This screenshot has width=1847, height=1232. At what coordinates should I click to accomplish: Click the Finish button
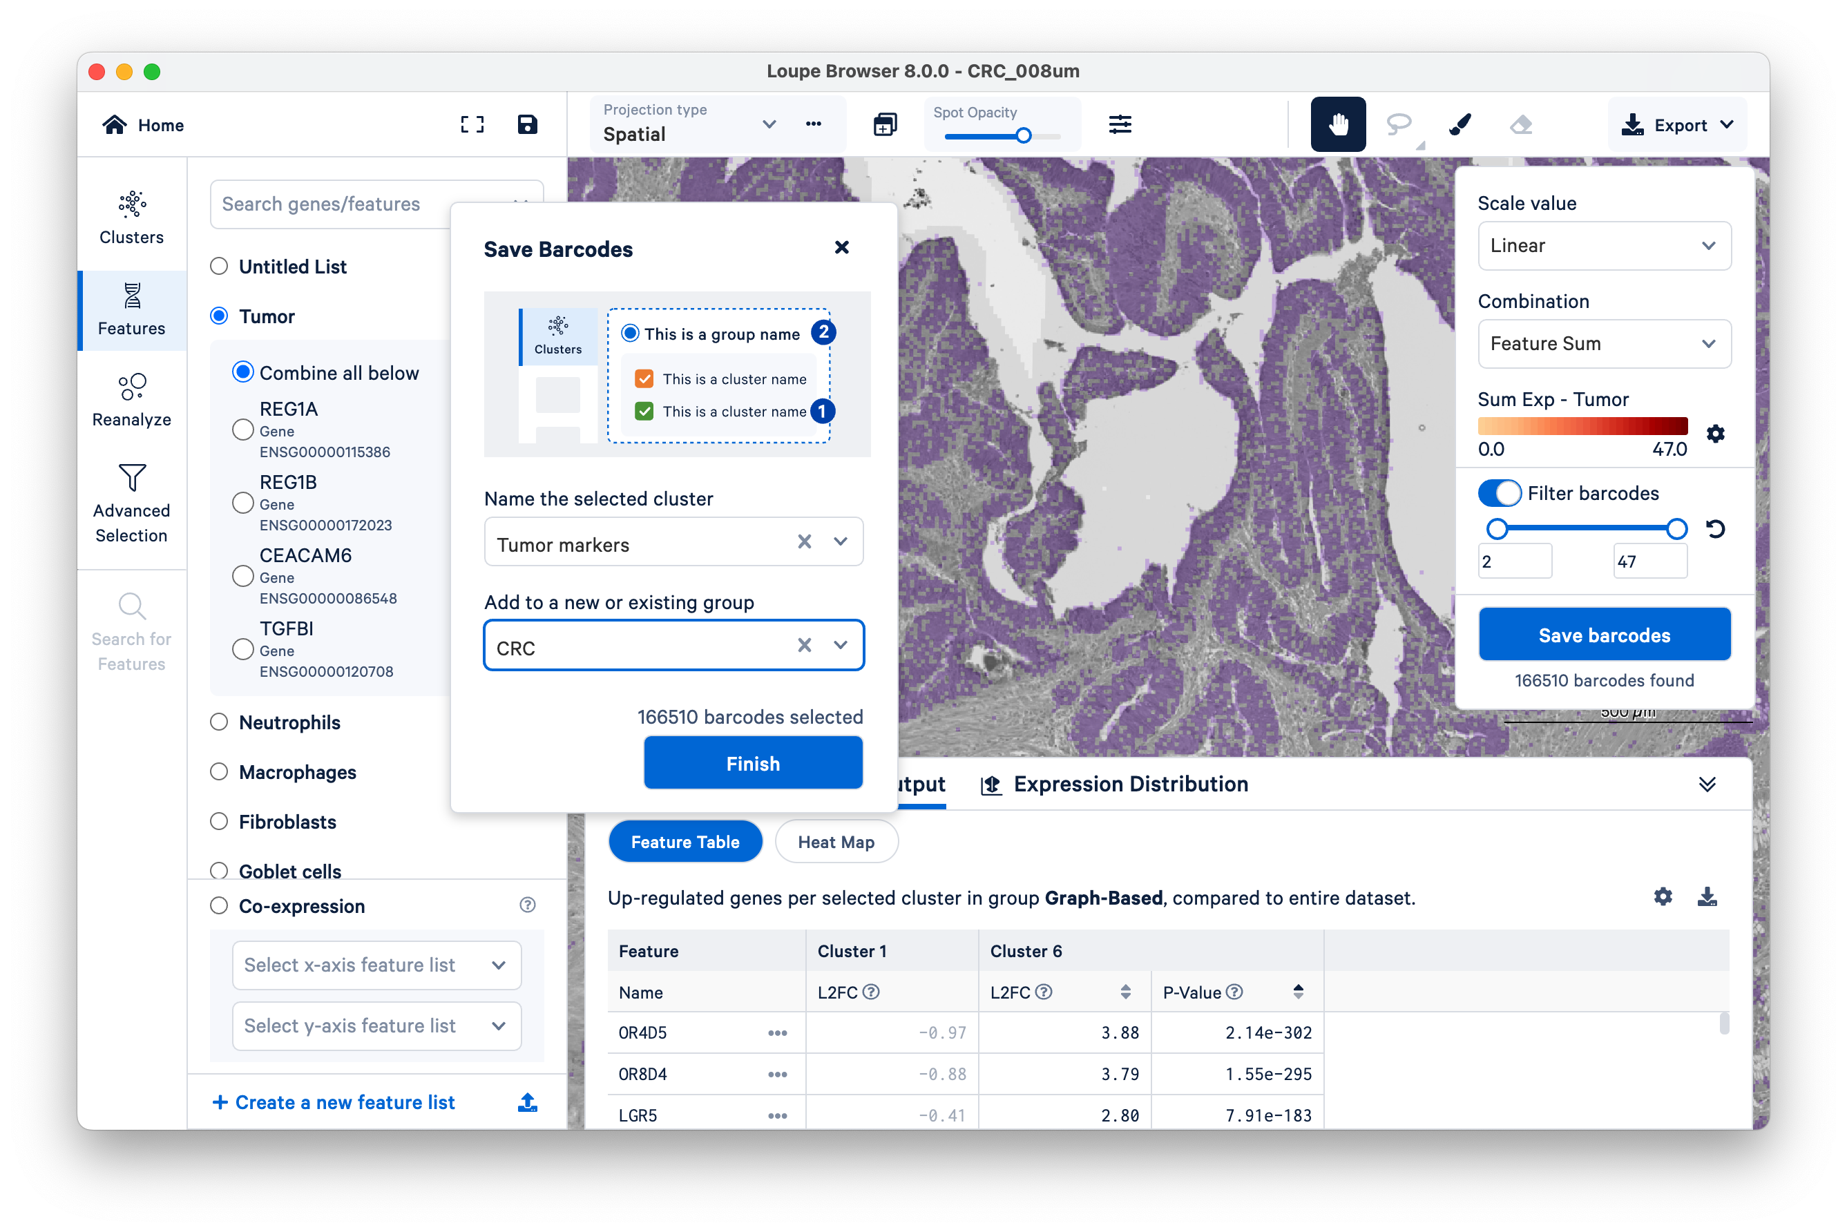[x=752, y=763]
